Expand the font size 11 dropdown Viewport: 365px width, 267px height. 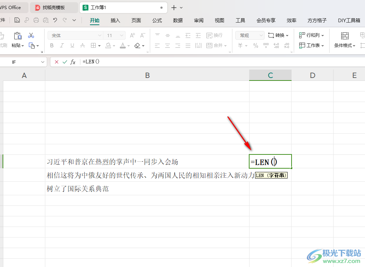(121, 36)
